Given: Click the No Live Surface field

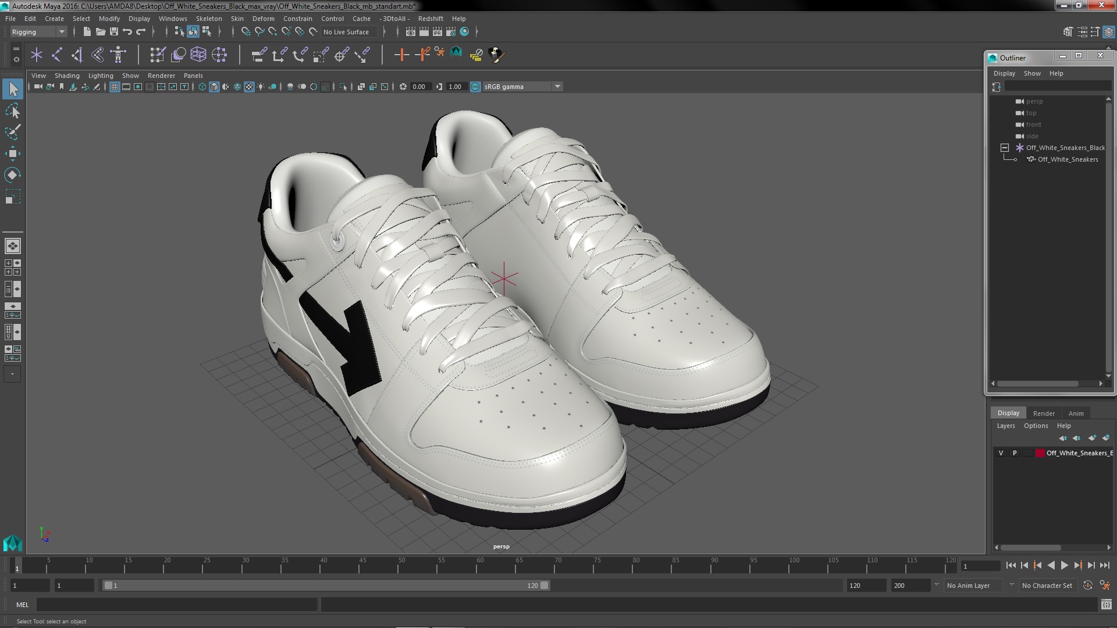Looking at the screenshot, I should [348, 32].
